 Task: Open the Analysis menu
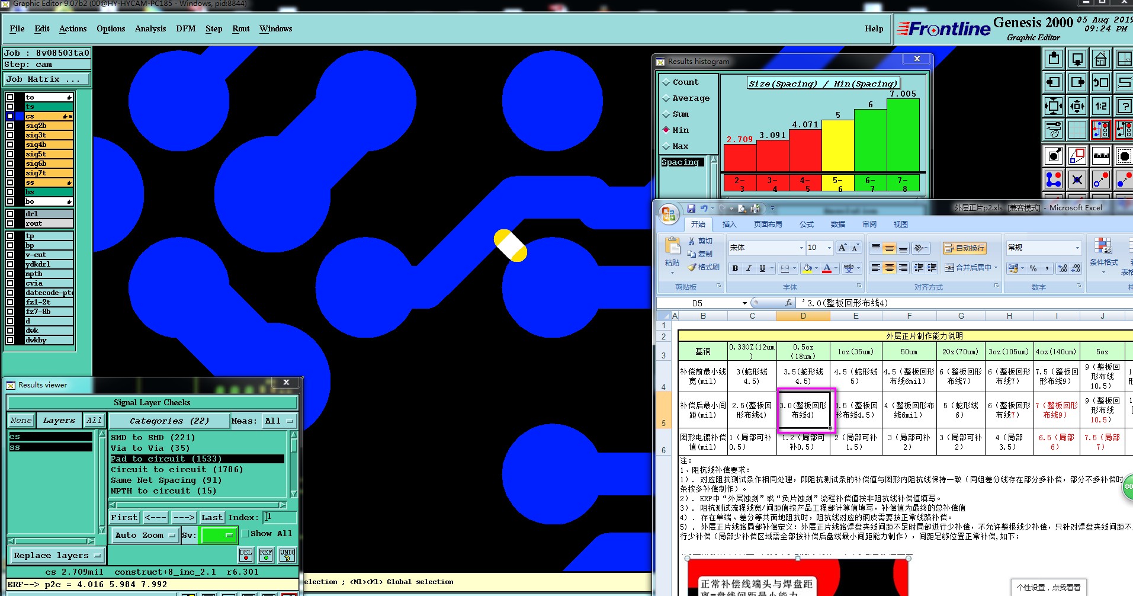[x=150, y=28]
